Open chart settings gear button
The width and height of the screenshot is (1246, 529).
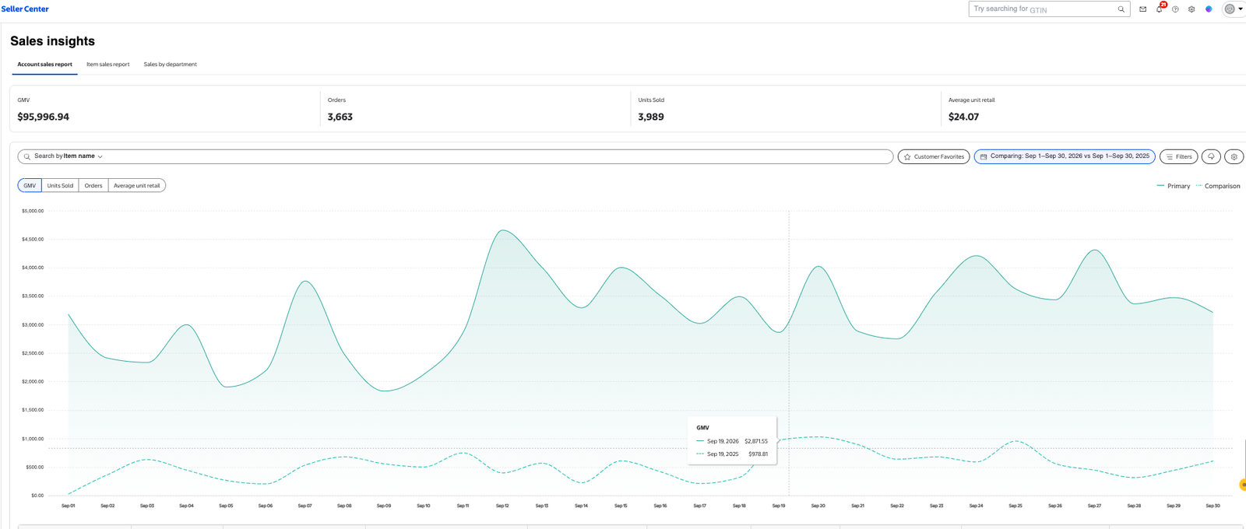point(1234,156)
